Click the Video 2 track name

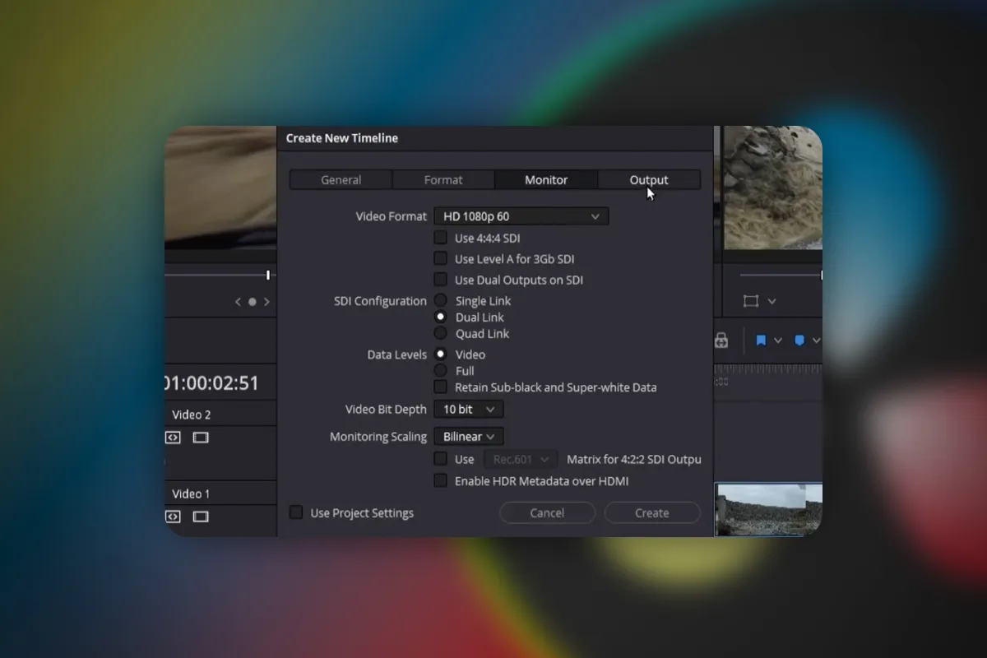click(191, 414)
